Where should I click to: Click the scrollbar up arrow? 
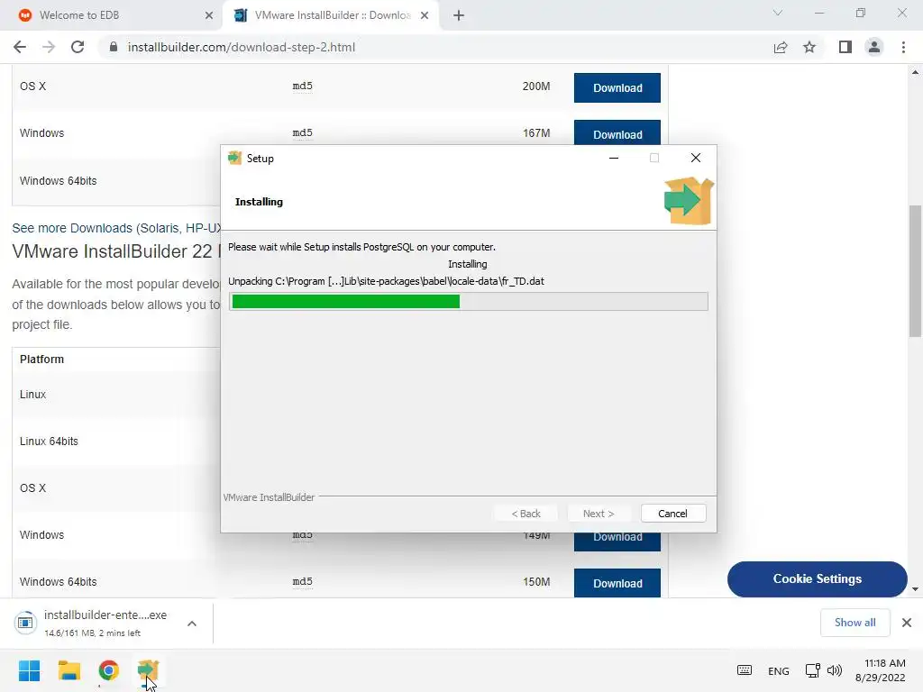coord(915,72)
